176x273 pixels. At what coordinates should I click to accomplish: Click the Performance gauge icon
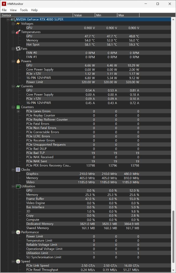(x=18, y=232)
